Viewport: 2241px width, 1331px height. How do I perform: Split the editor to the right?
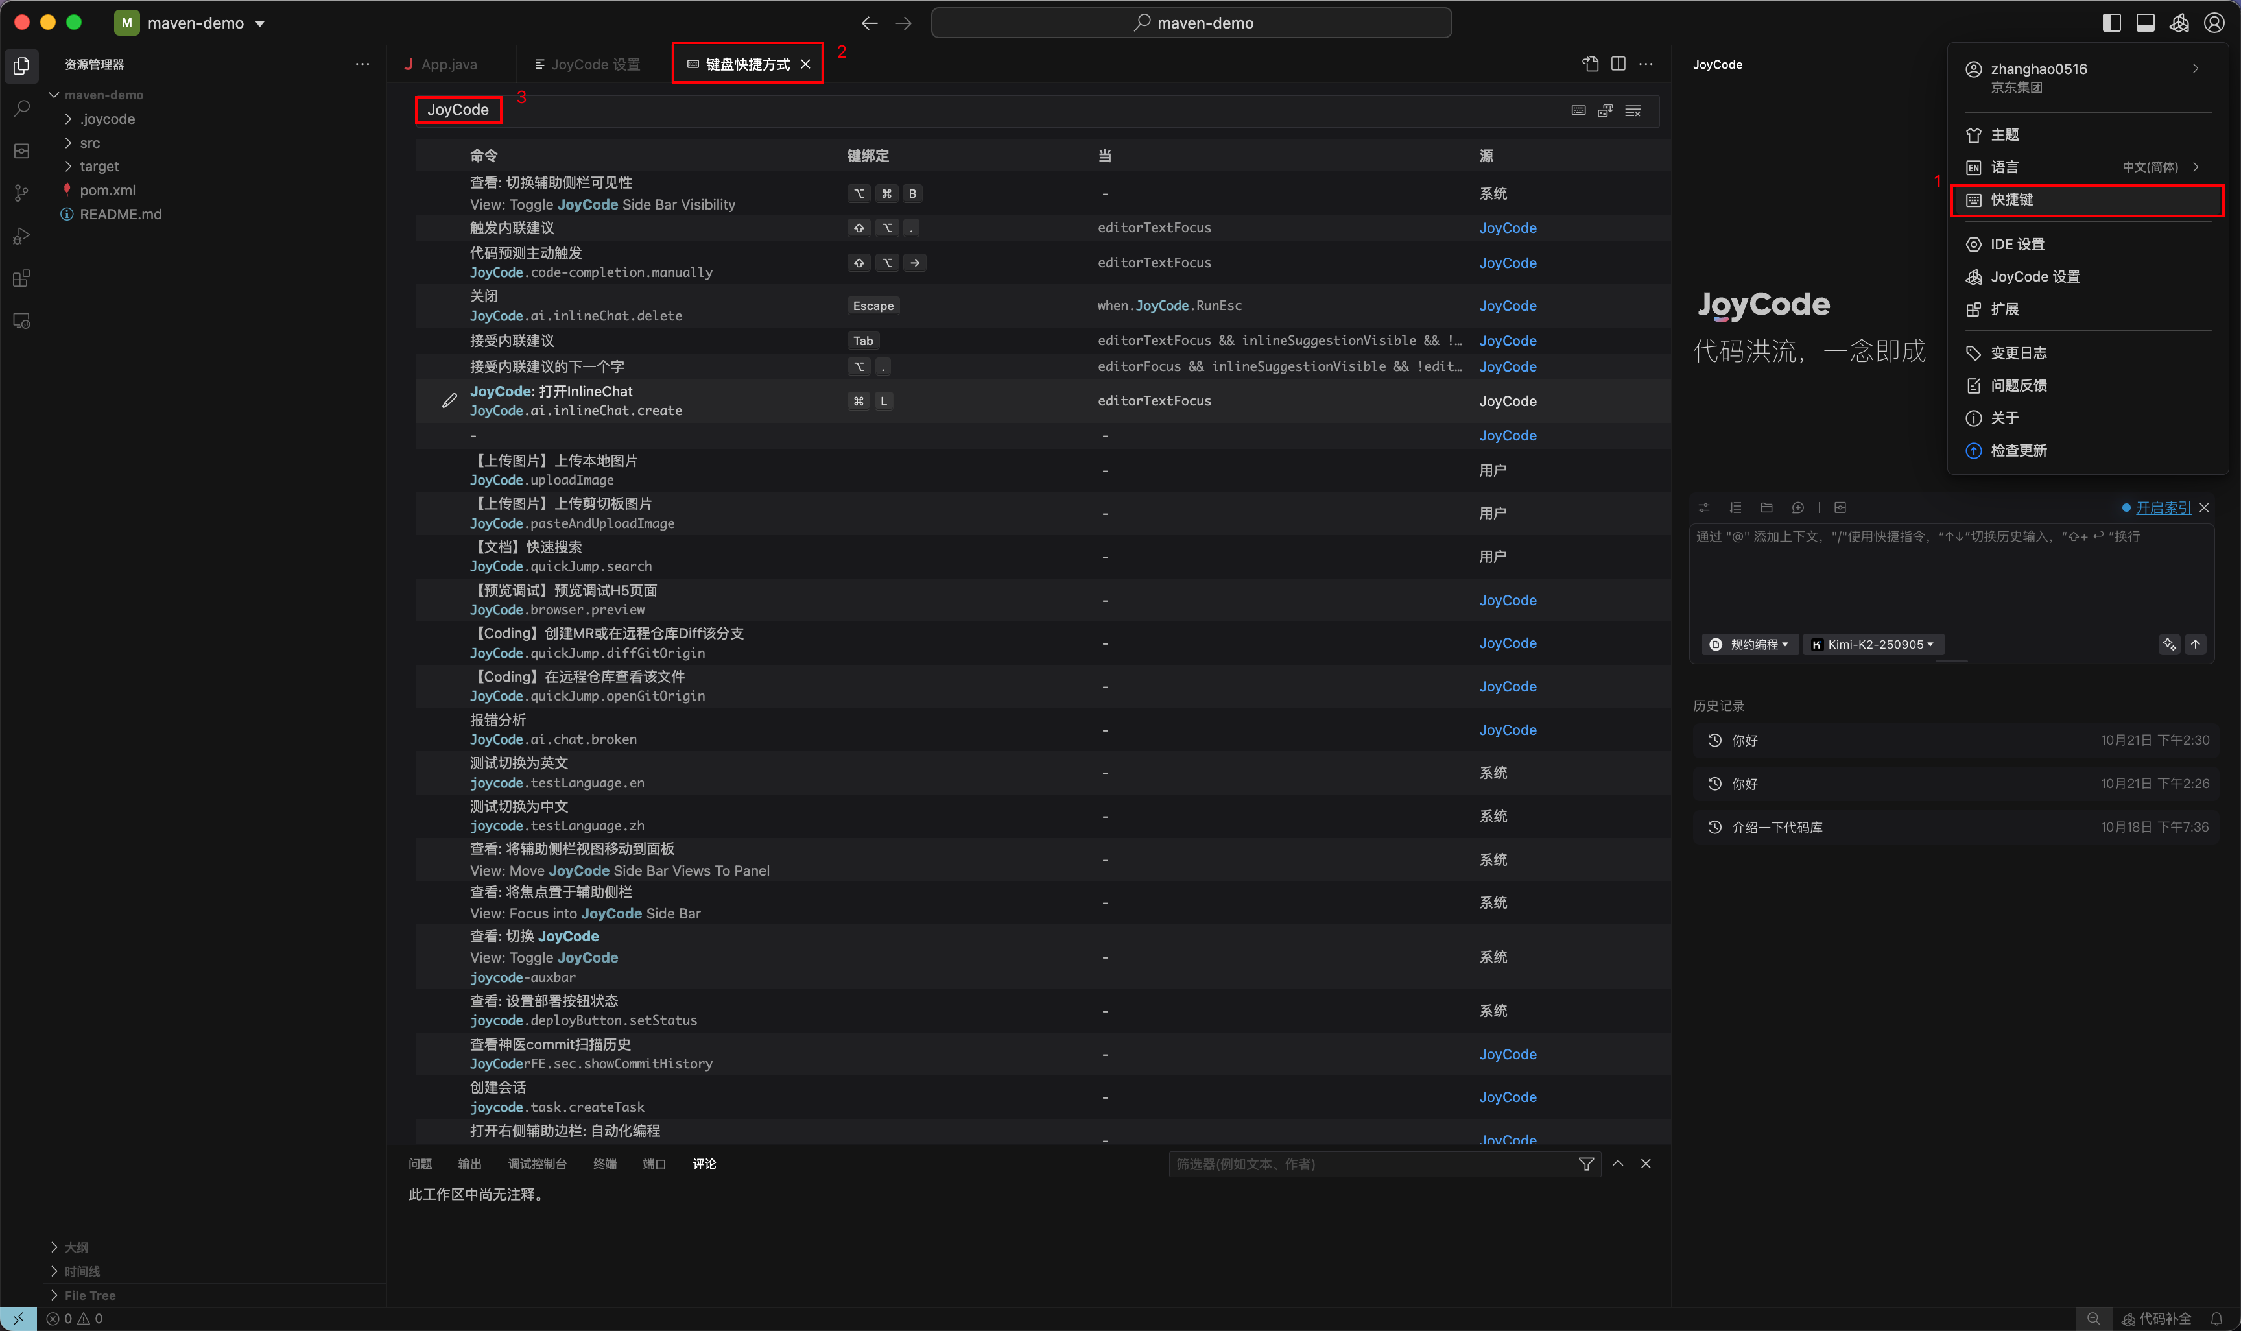coord(1618,64)
